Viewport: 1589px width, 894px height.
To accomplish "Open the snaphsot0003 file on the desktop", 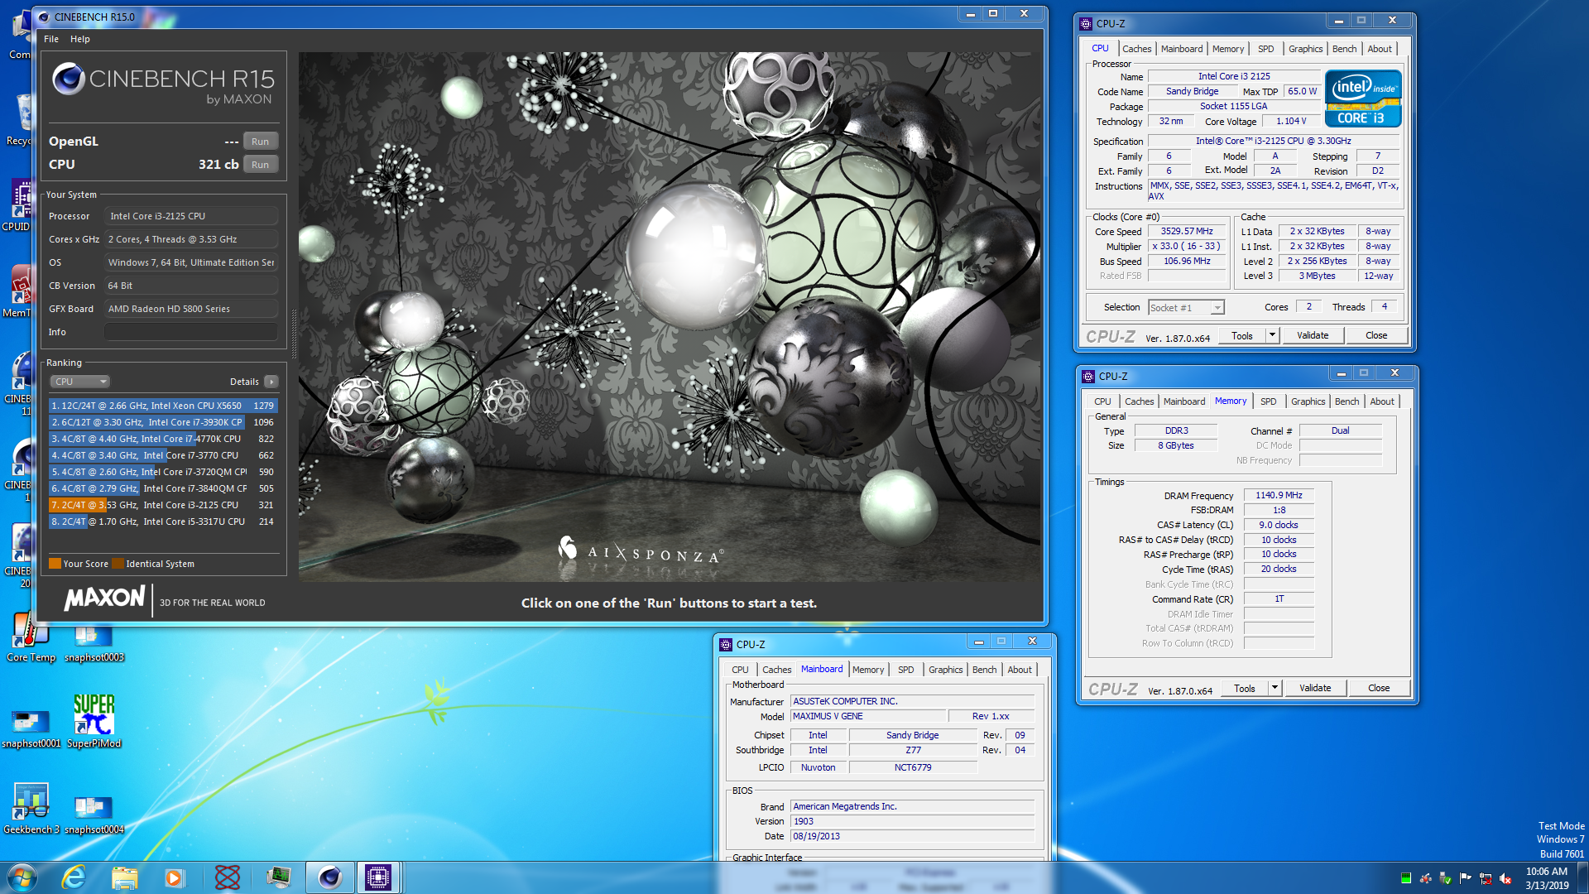I will coord(94,644).
